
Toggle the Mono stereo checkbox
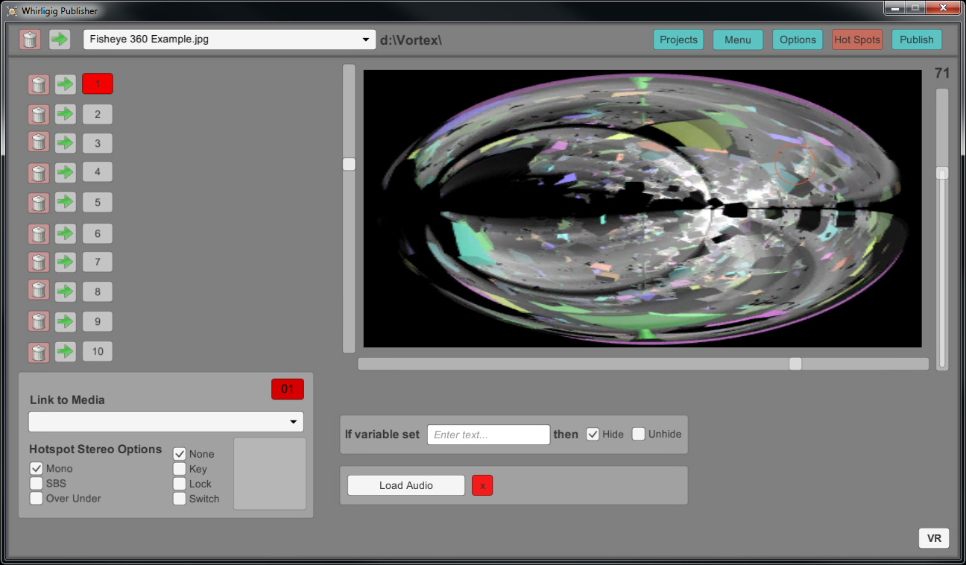[37, 469]
